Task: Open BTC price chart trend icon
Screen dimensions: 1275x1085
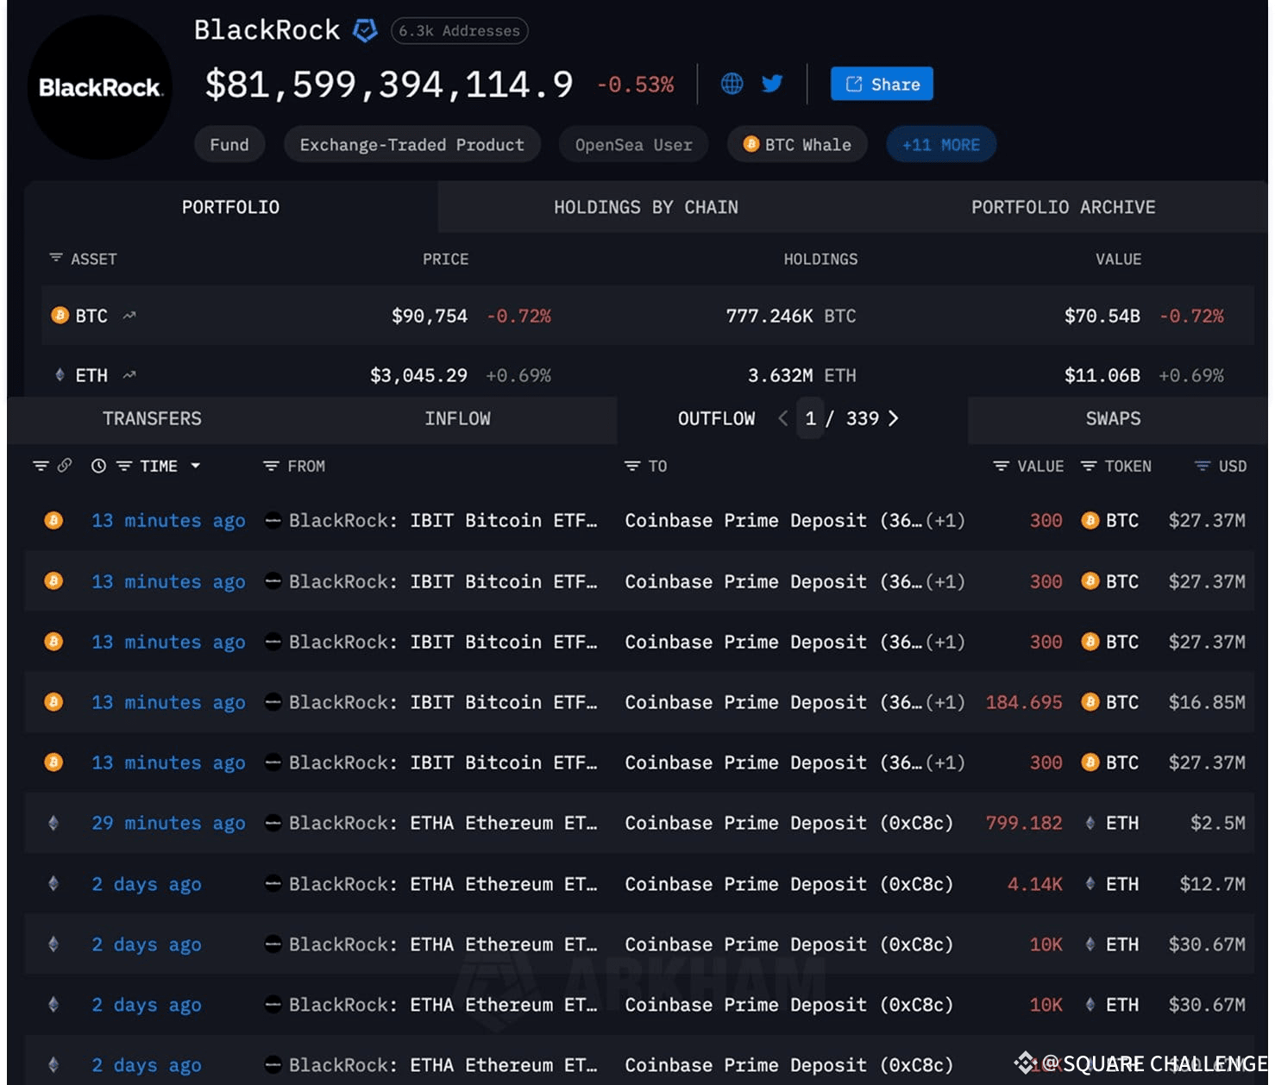Action: coord(129,316)
